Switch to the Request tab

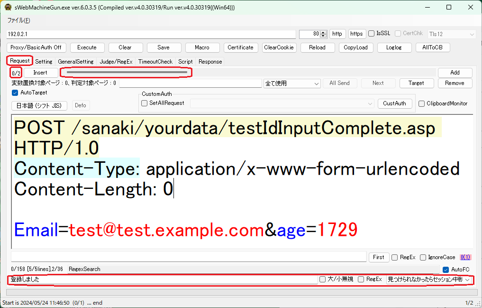pyautogui.click(x=20, y=61)
